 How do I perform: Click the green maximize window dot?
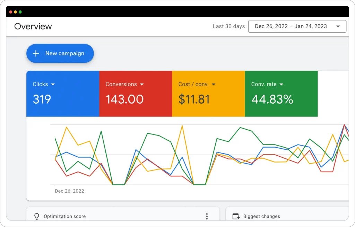pos(20,12)
